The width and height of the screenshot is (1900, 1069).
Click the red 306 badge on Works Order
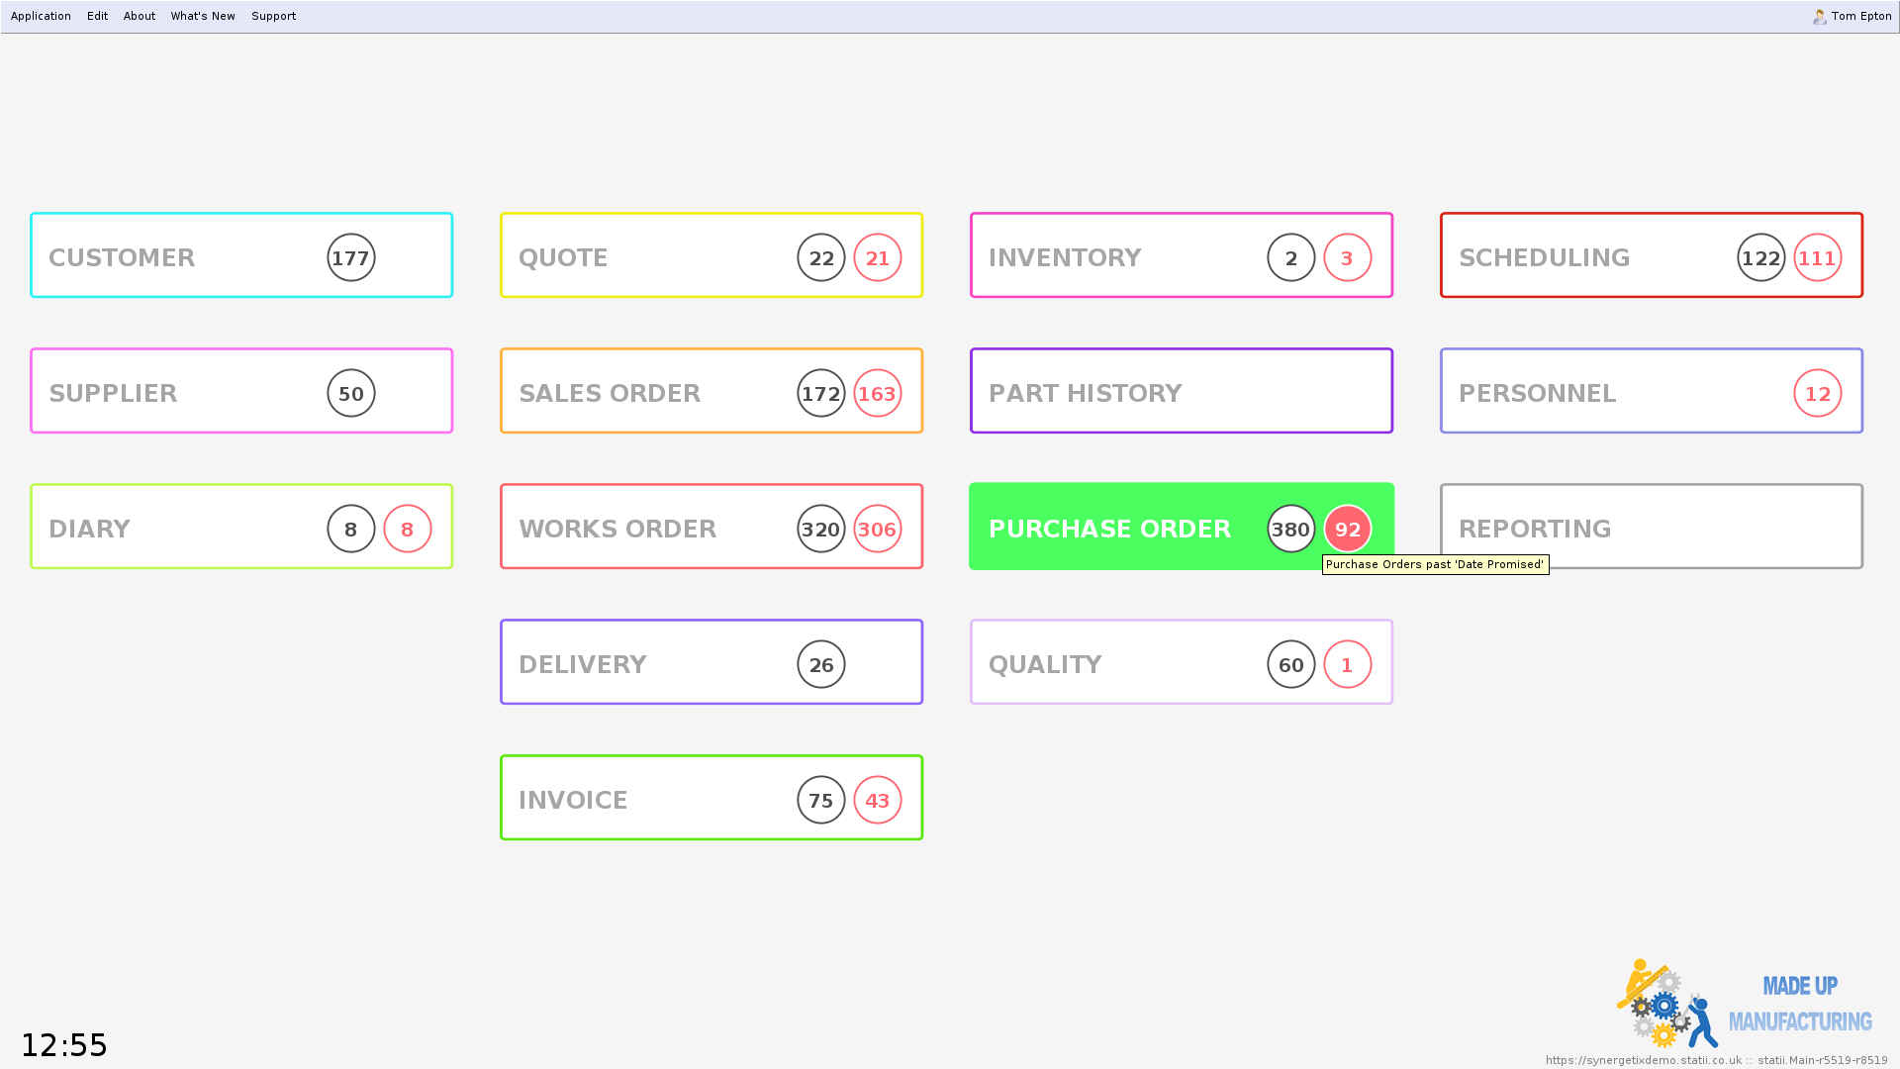pos(877,530)
